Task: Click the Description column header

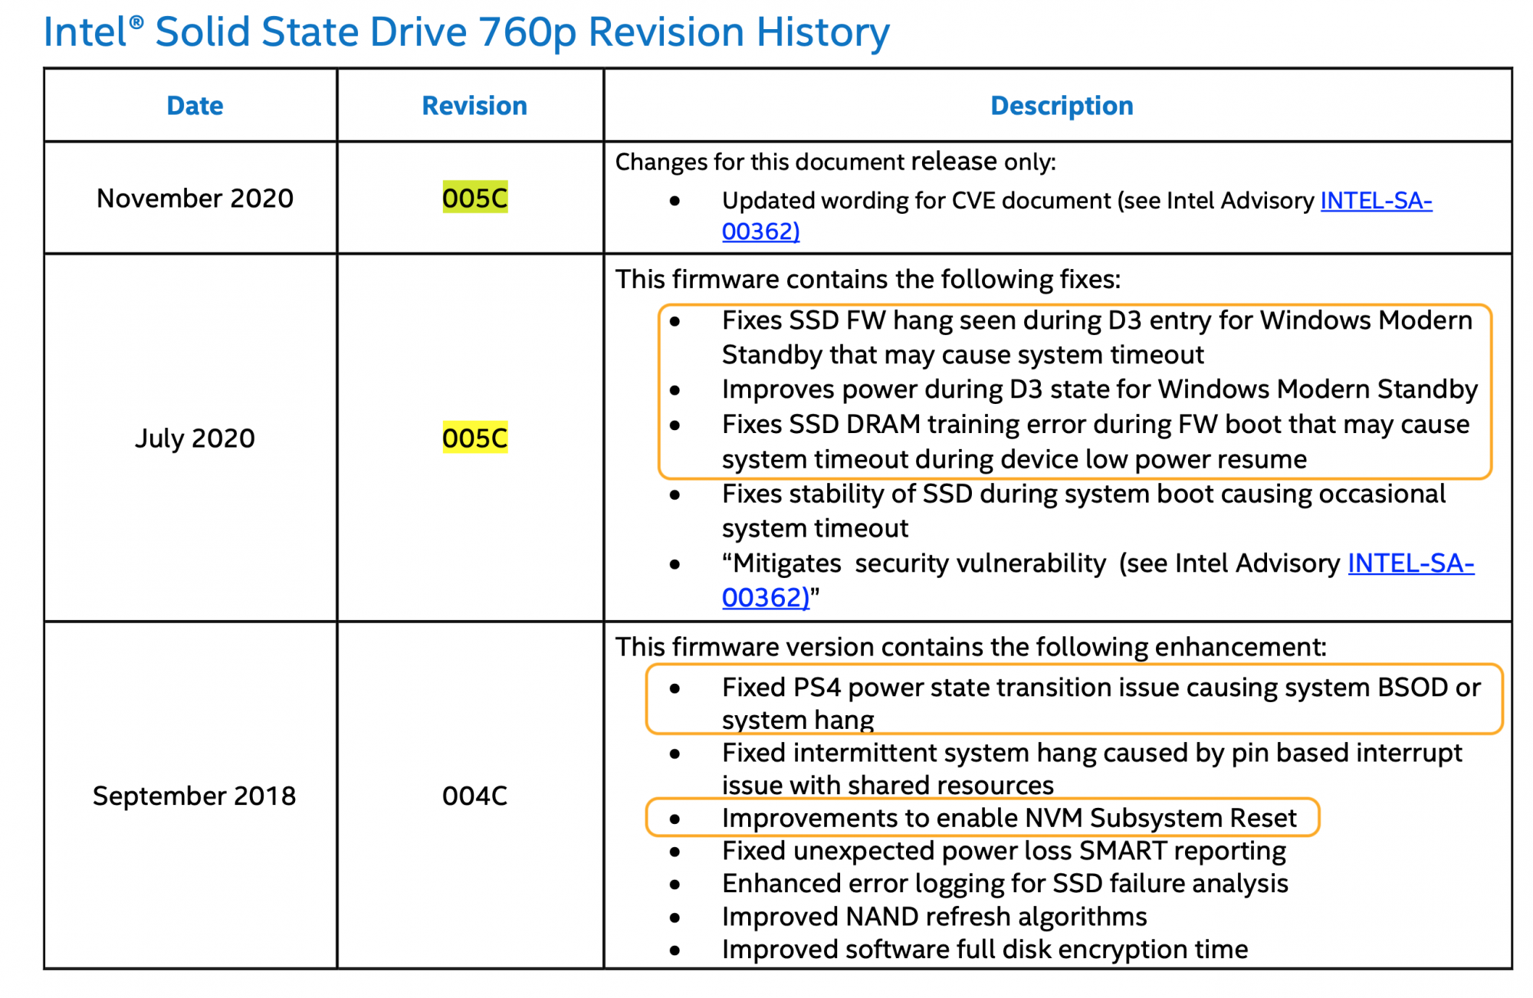Action: coord(1062,106)
